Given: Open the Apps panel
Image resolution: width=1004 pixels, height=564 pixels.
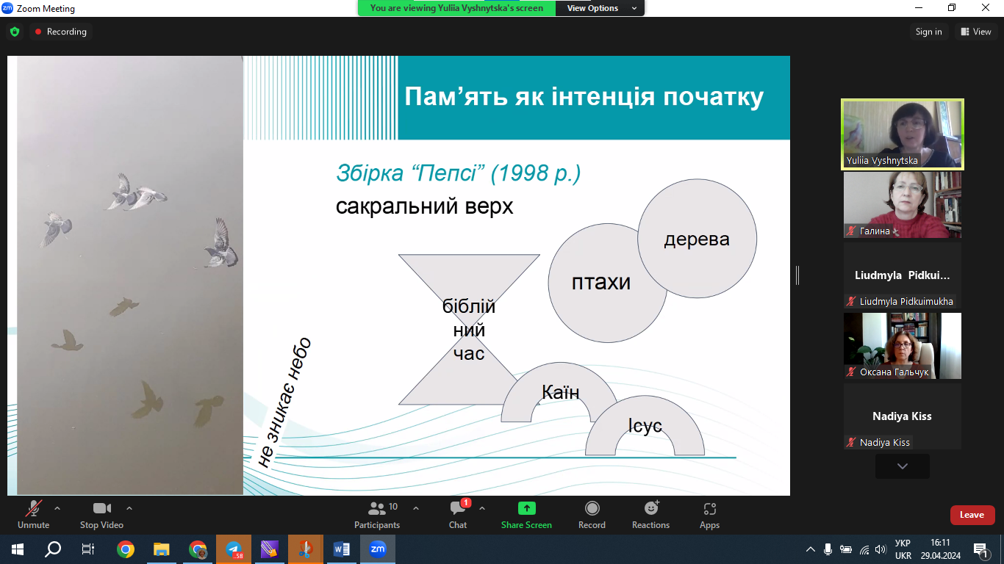Looking at the screenshot, I should 709,514.
